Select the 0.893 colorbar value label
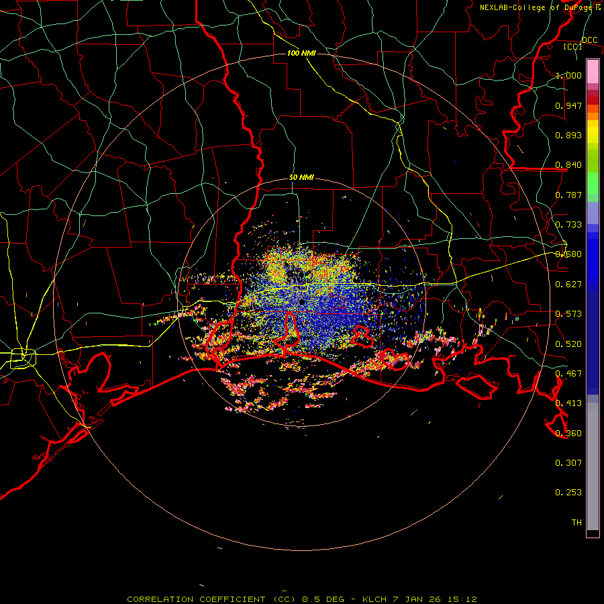Viewport: 604px width, 604px height. point(568,135)
